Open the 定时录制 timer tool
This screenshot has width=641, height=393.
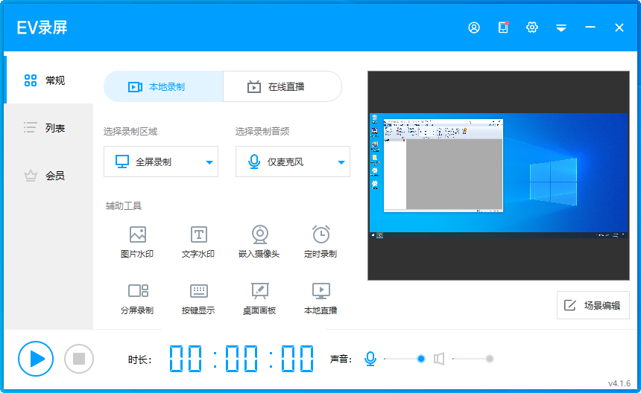[x=321, y=242]
